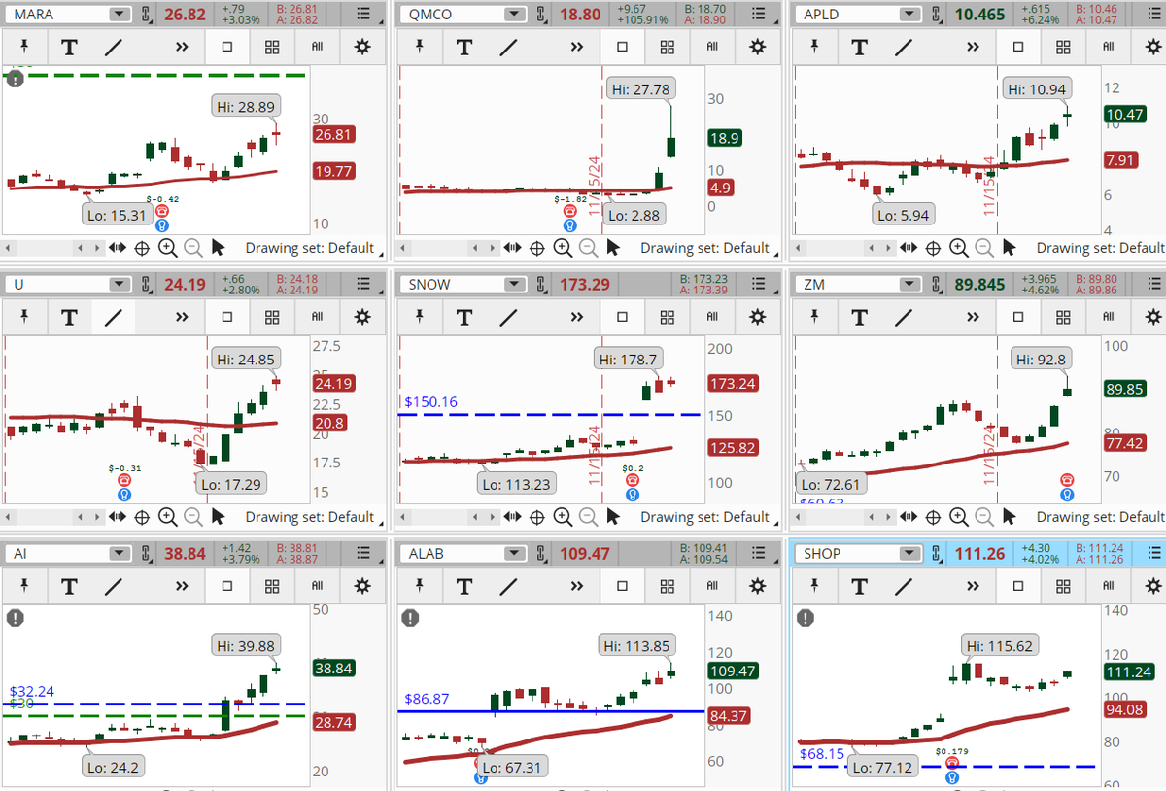Click the warning icon in AI chart

(16, 618)
